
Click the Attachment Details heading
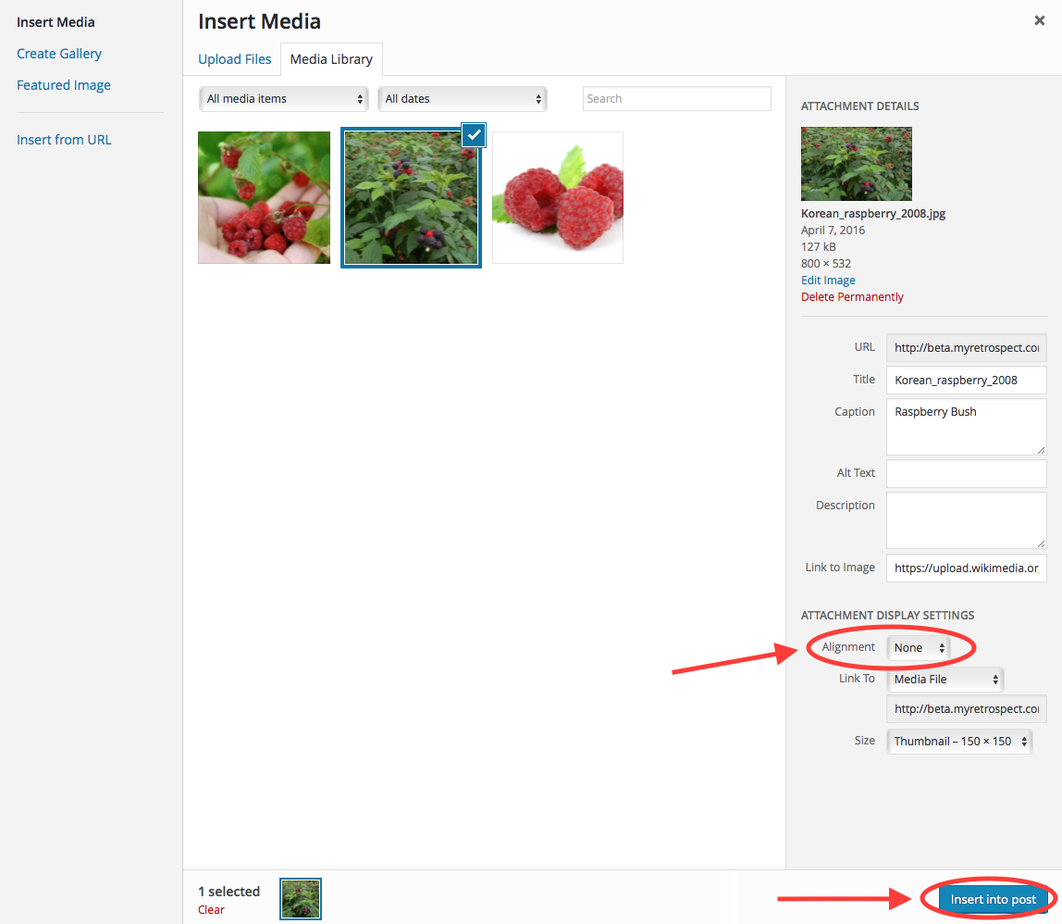(859, 106)
